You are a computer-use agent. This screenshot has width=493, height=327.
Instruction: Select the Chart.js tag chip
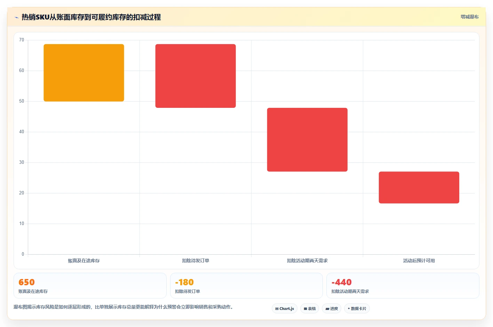point(285,309)
